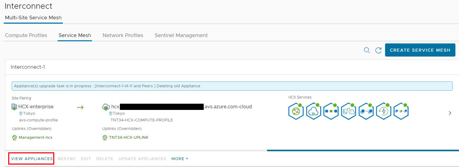Click the EDIT button

[86, 158]
